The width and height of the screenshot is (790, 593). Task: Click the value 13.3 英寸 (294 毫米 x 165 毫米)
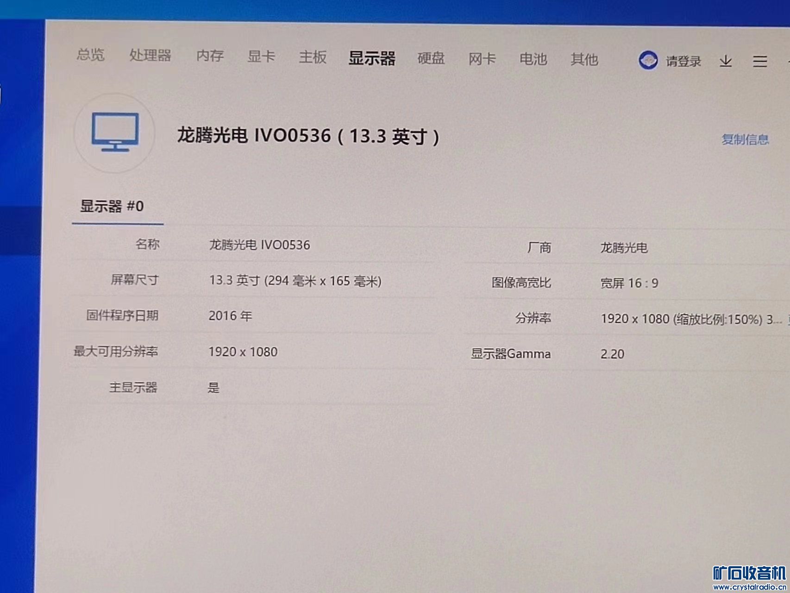pyautogui.click(x=295, y=281)
